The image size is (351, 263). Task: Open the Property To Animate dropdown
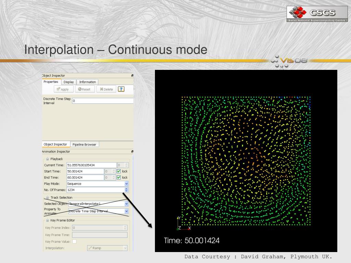tap(126, 211)
